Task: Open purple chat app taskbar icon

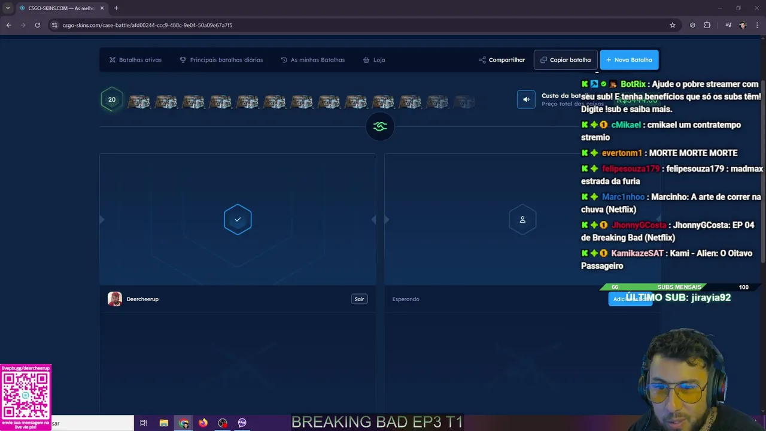Action: (x=242, y=423)
